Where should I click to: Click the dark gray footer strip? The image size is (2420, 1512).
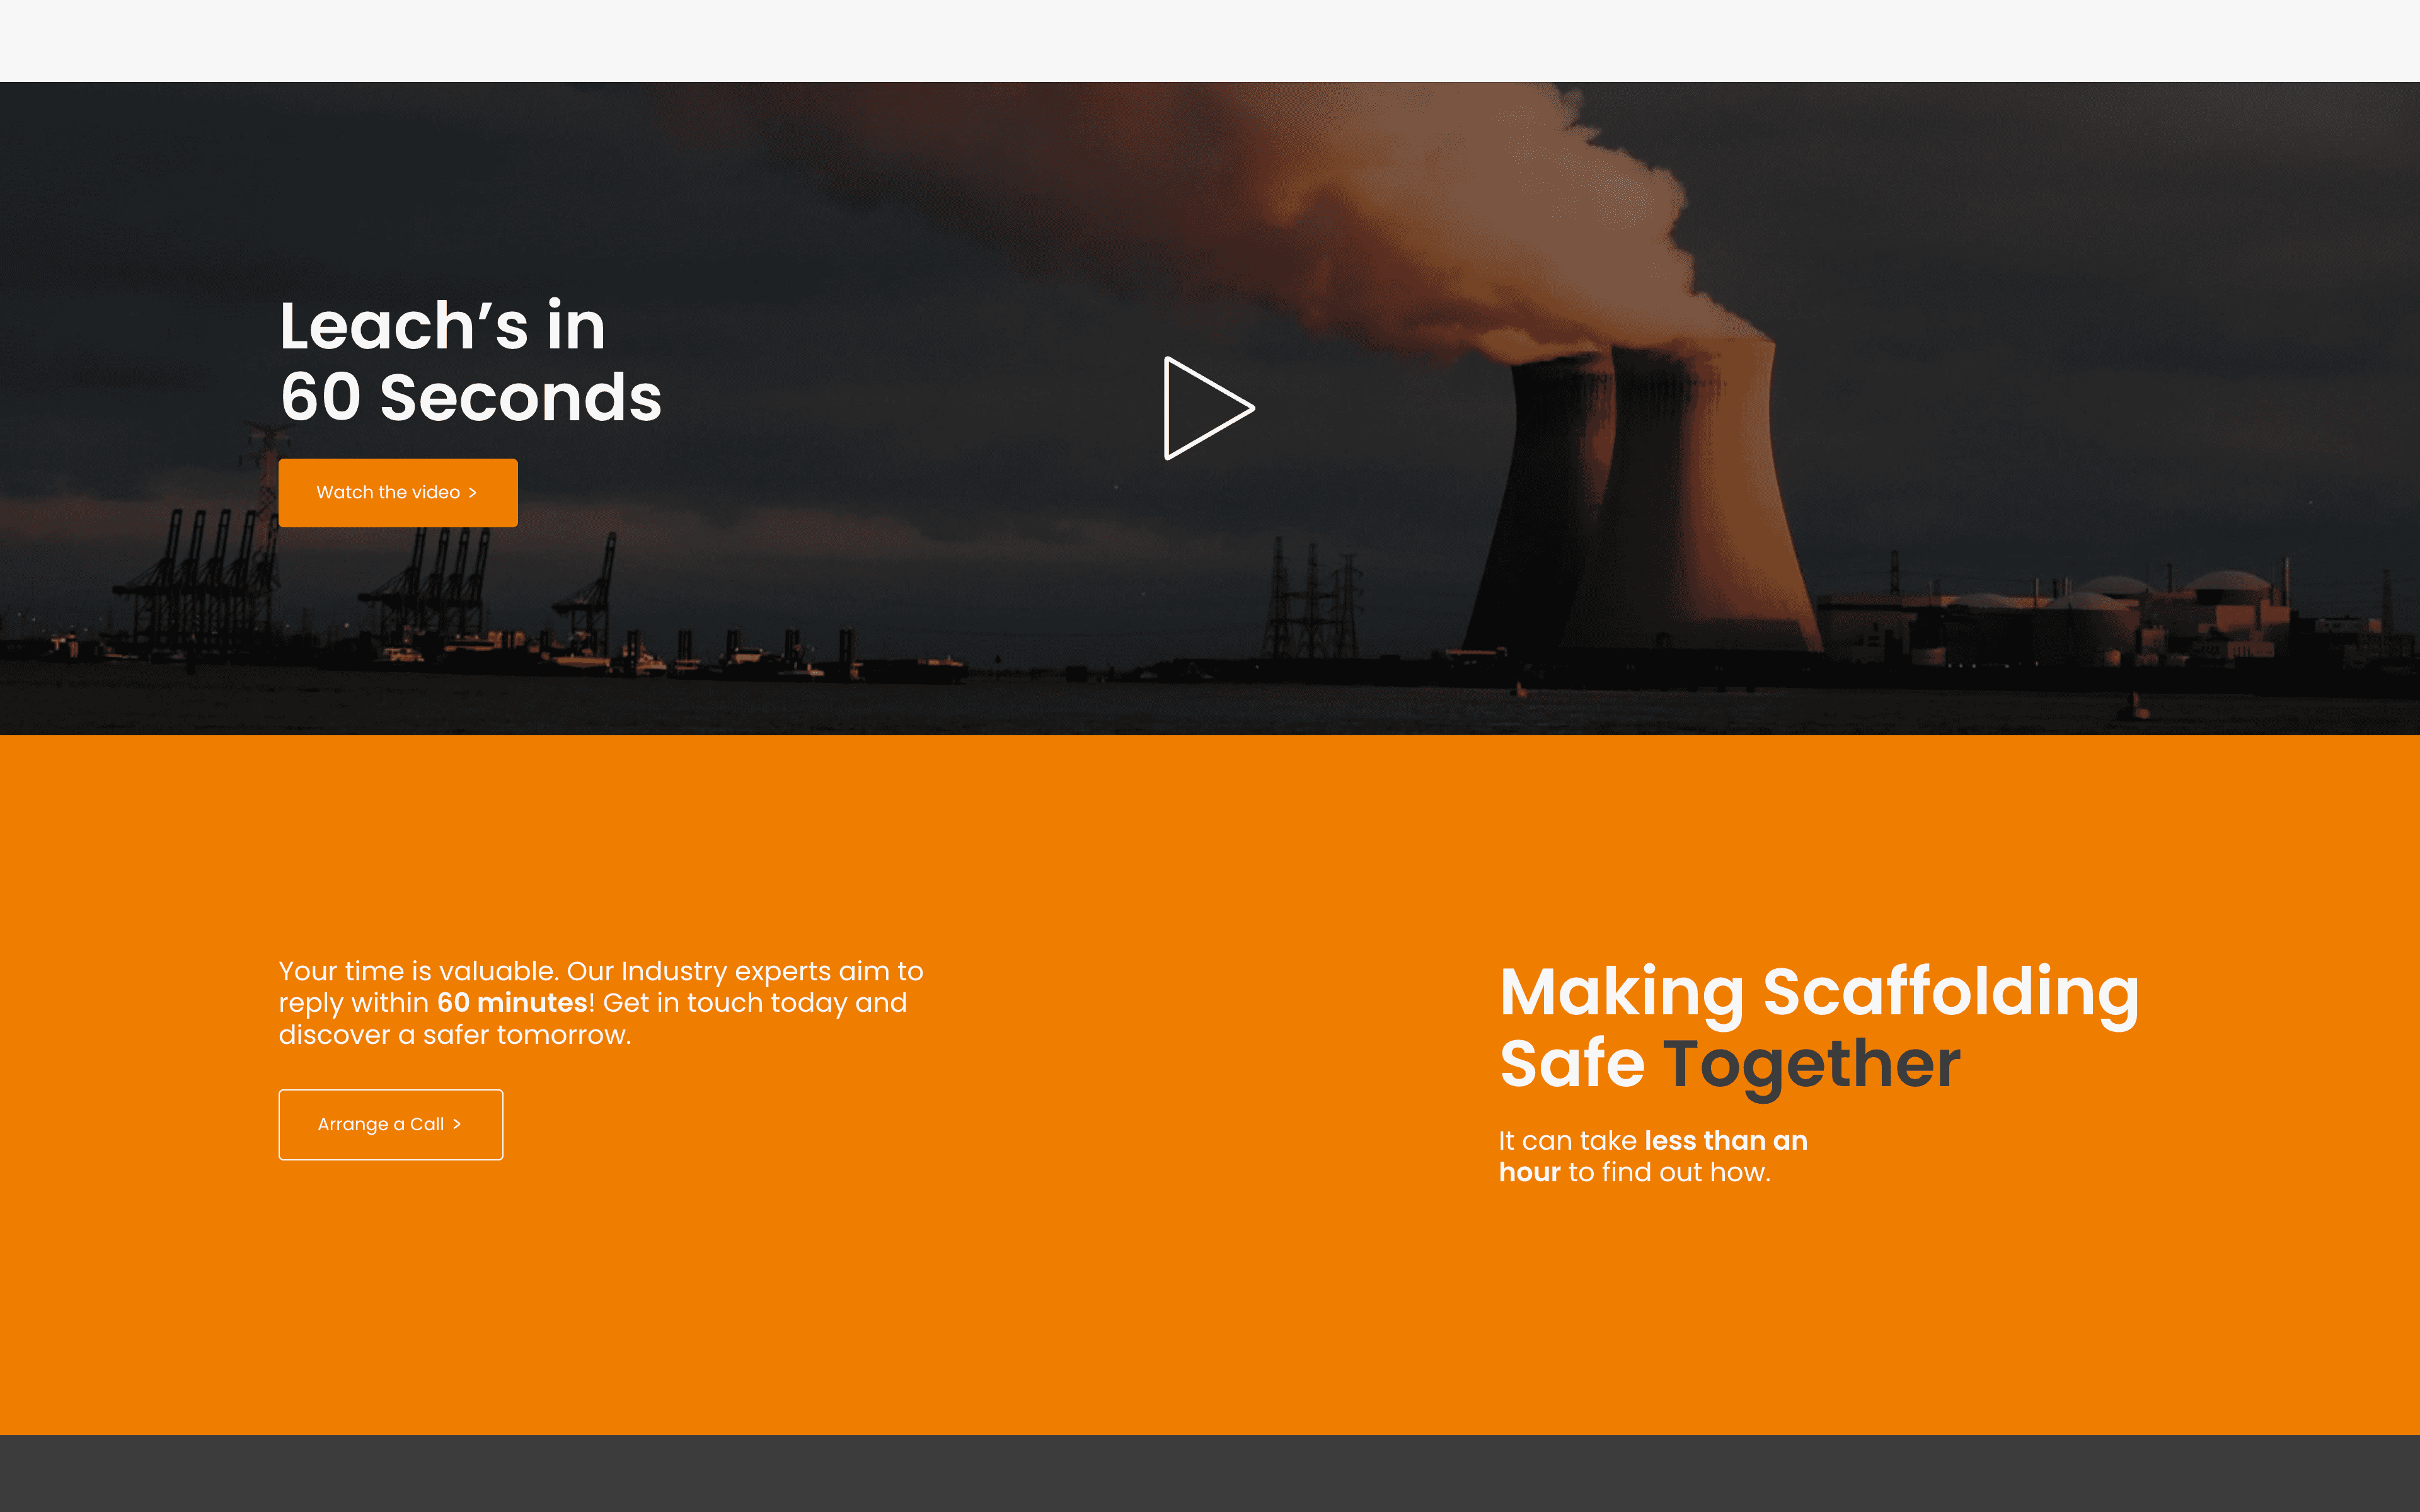[1210, 1473]
